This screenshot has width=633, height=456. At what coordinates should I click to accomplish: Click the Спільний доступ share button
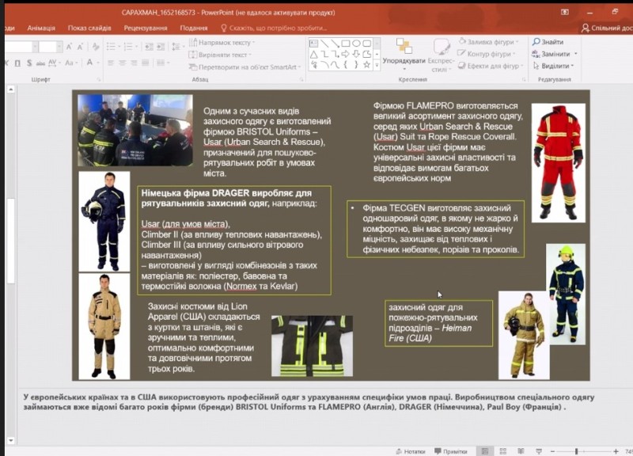[607, 28]
